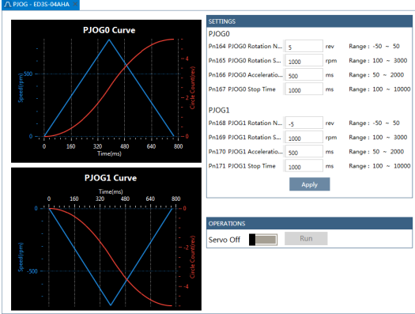Edit Pn168 PJOG1 Rotation Number field

tap(304, 123)
